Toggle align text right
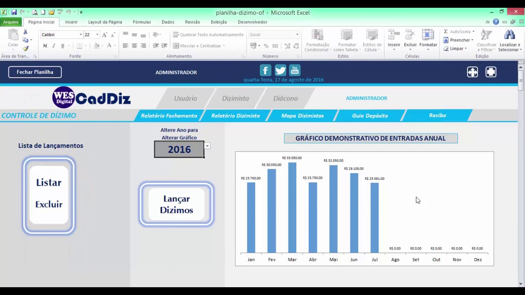 (143, 46)
